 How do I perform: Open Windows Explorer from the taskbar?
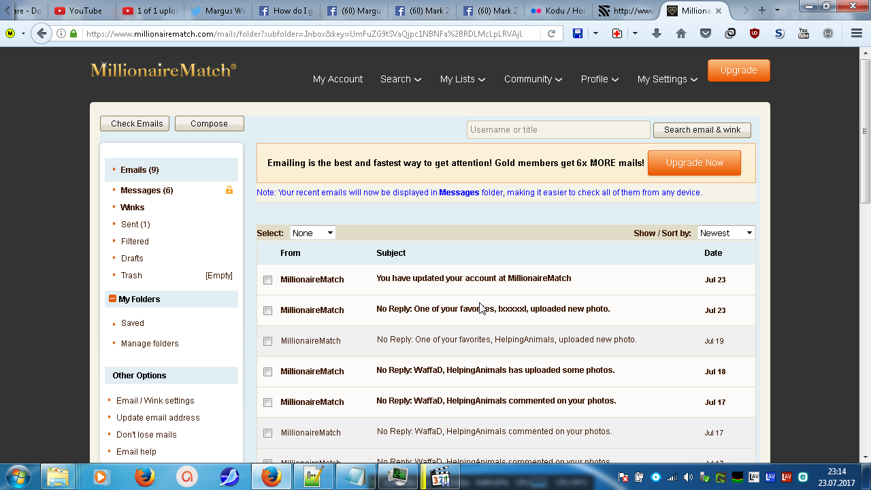coord(59,476)
